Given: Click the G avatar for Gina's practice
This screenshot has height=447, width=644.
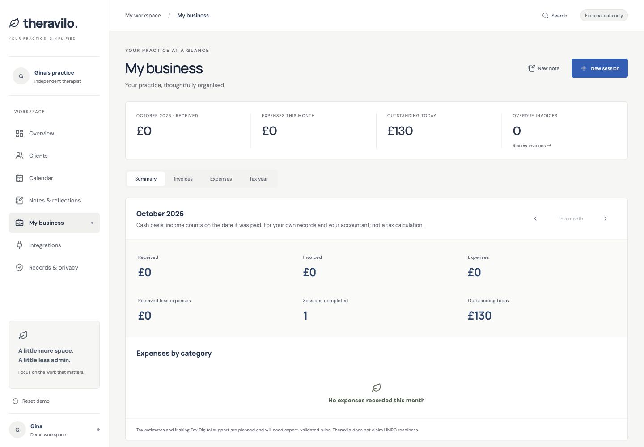Looking at the screenshot, I should click(x=21, y=76).
